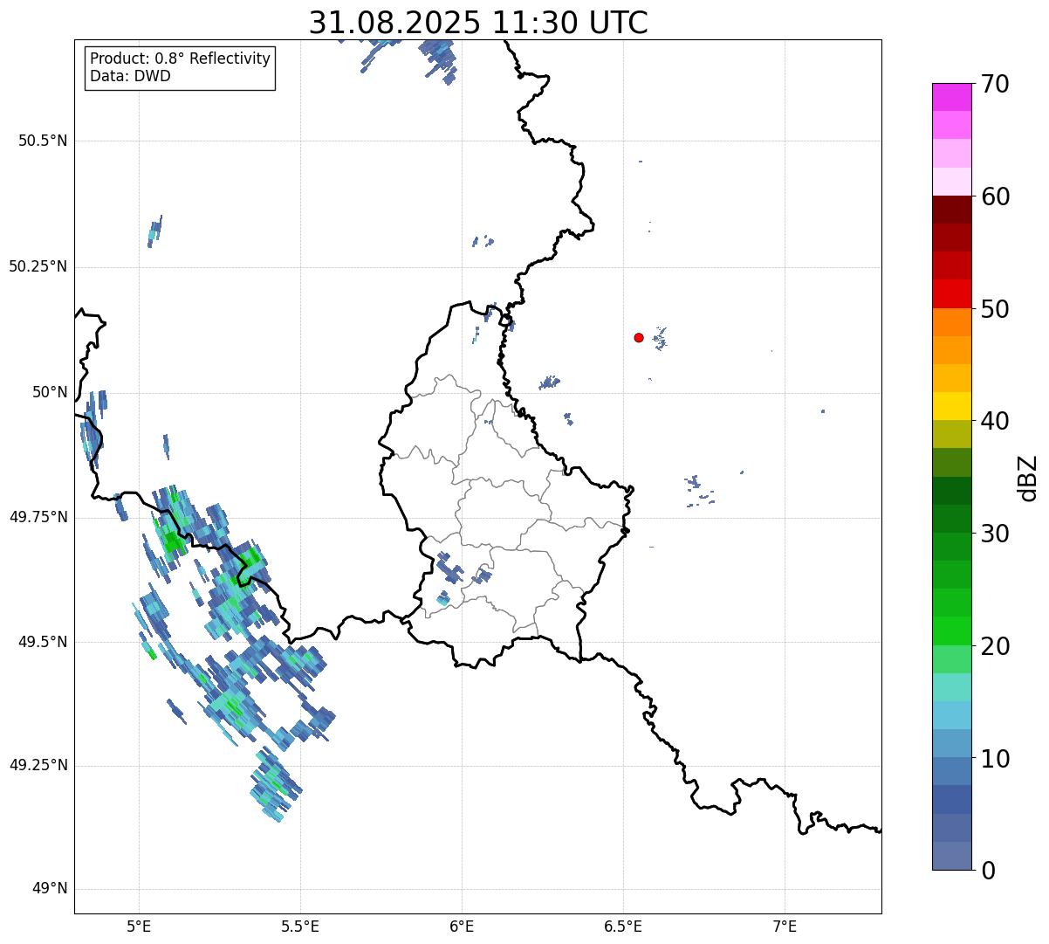Click the olive swatch just below 40
Viewport: 1049px width, 944px height.
(952, 434)
